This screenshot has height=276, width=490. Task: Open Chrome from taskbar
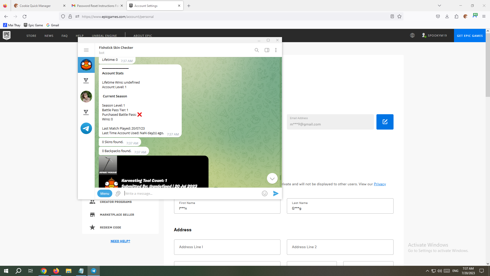pyautogui.click(x=44, y=271)
